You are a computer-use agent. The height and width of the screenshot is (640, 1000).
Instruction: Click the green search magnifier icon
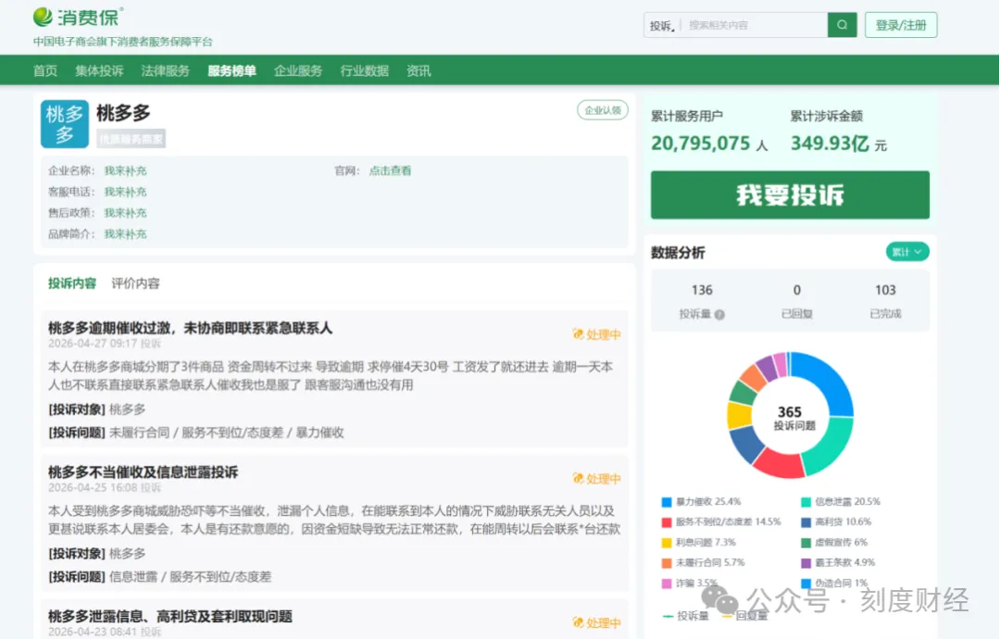coord(842,25)
